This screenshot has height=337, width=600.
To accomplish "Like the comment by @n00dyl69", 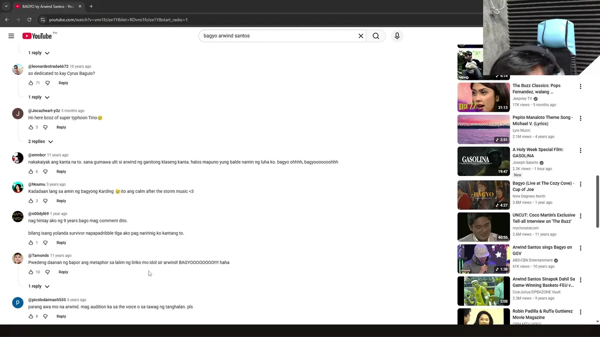I will 31,243.
